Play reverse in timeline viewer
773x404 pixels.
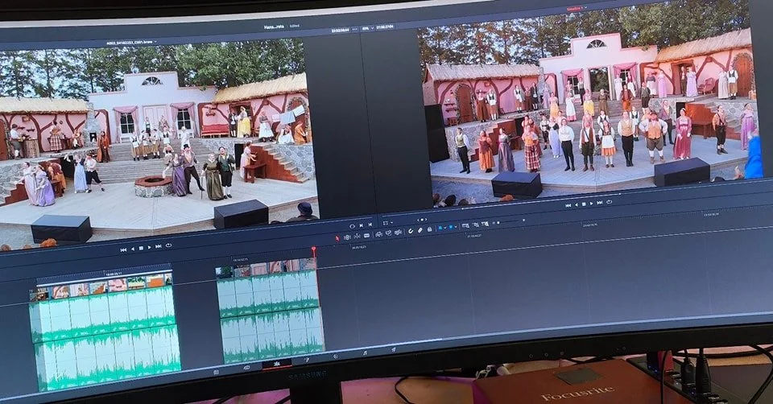point(576,204)
